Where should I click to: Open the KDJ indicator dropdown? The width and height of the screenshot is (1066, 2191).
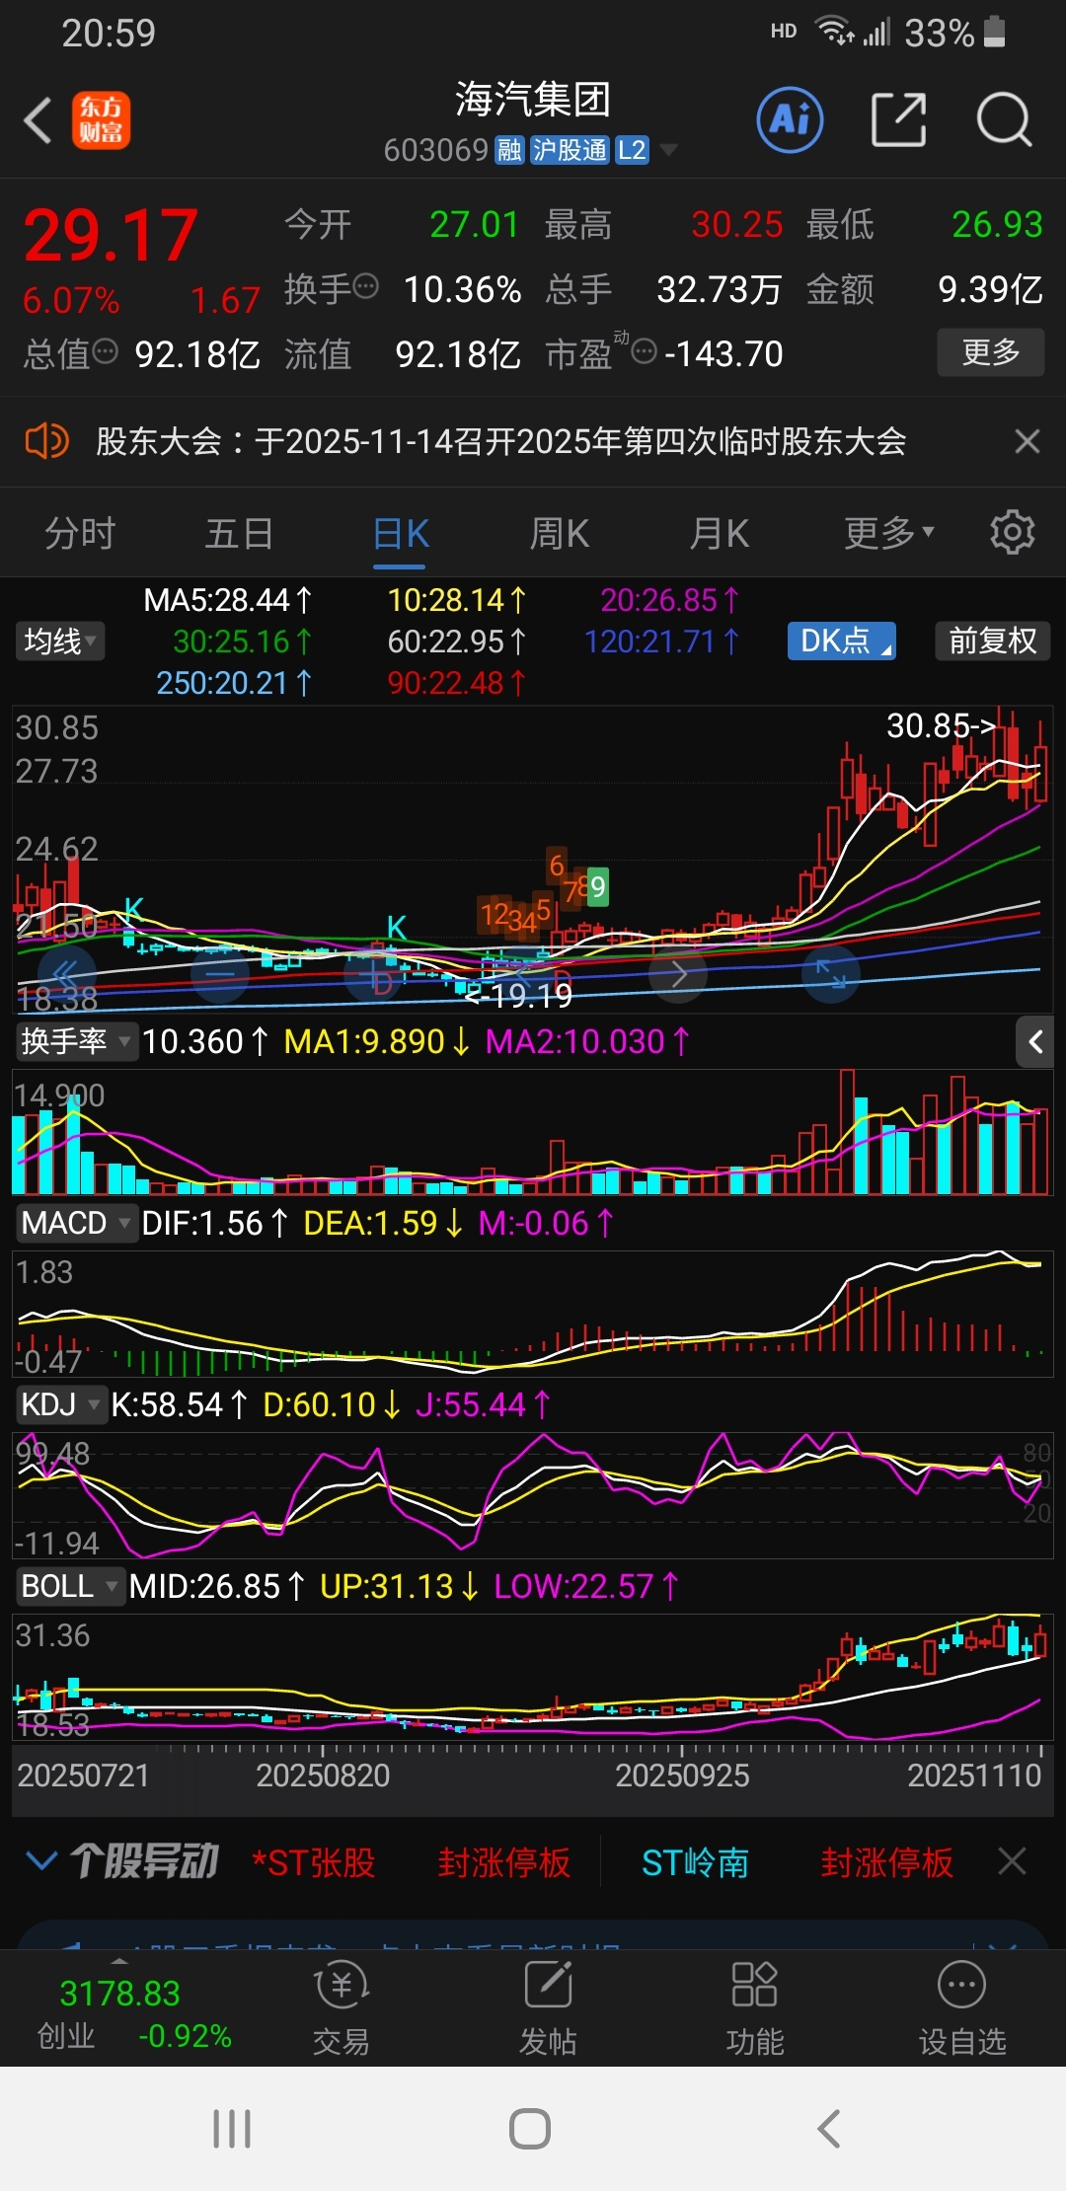click(61, 1404)
